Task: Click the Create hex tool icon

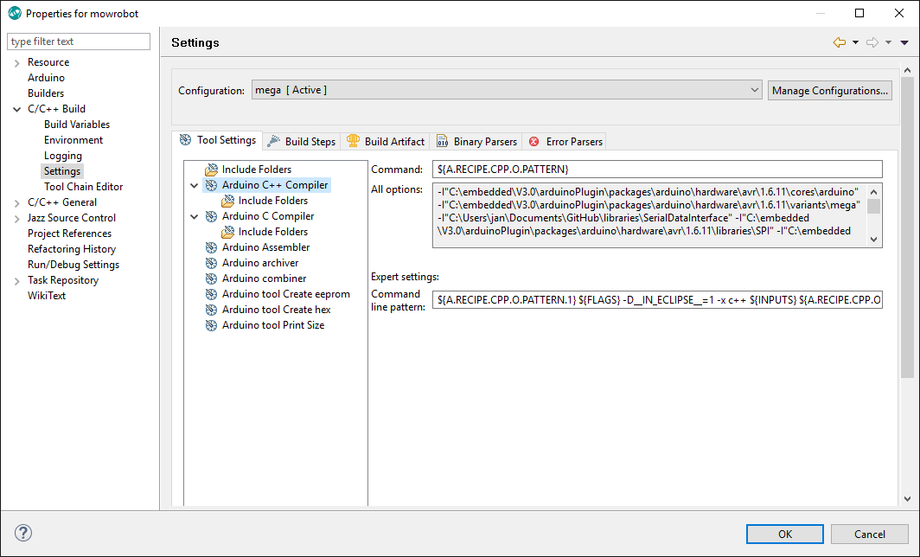Action: [211, 310]
